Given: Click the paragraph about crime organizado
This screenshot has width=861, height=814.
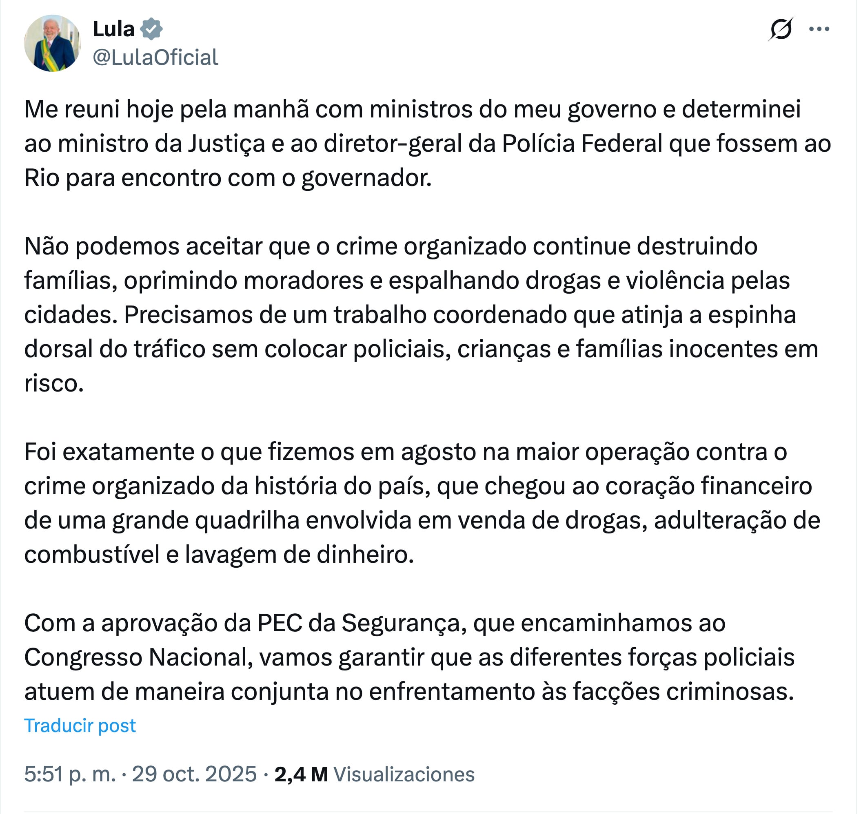Looking at the screenshot, I should click(413, 312).
